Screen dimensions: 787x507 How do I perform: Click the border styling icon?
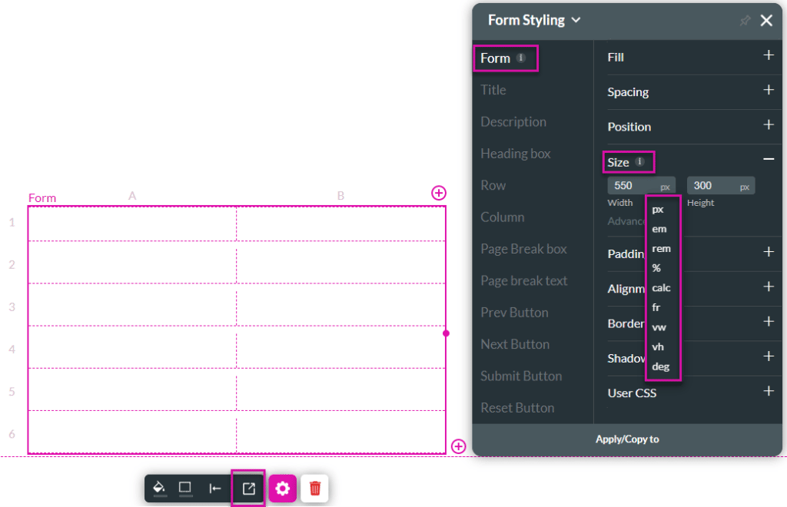coord(186,489)
